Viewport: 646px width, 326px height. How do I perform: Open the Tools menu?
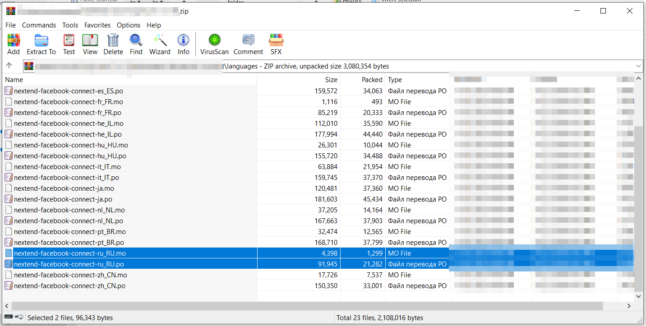70,25
